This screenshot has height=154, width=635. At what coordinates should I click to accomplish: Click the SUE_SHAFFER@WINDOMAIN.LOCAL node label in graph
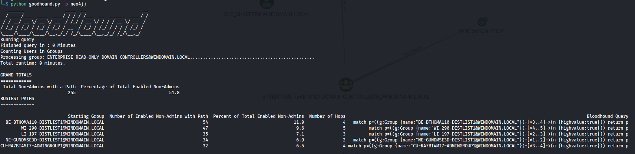point(267,14)
